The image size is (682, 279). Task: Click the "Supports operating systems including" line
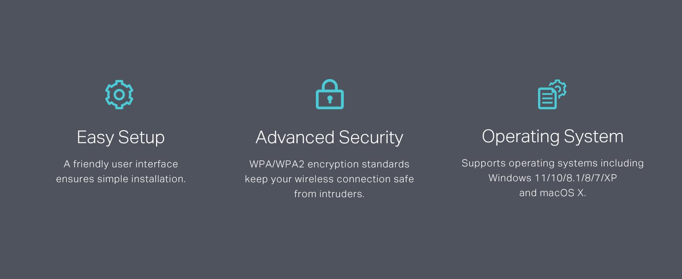coord(552,163)
